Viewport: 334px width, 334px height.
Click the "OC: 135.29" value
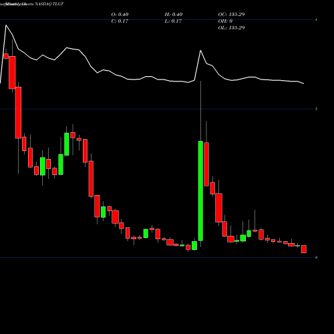coord(231,15)
